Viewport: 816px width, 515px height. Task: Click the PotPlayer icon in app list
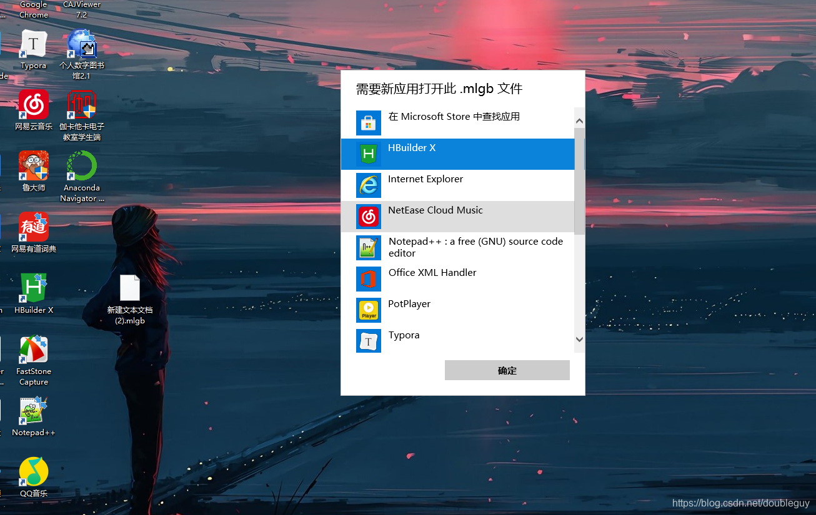369,310
